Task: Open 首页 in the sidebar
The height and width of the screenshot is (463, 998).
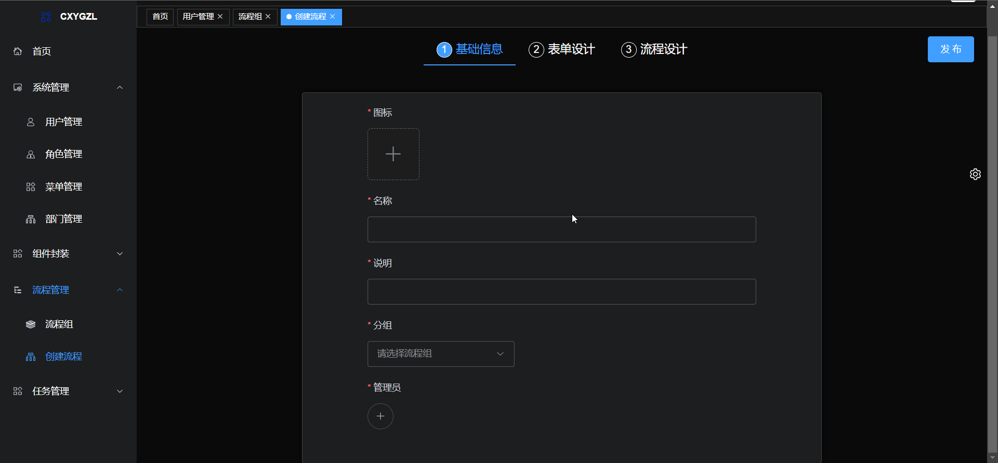Action: click(68, 51)
